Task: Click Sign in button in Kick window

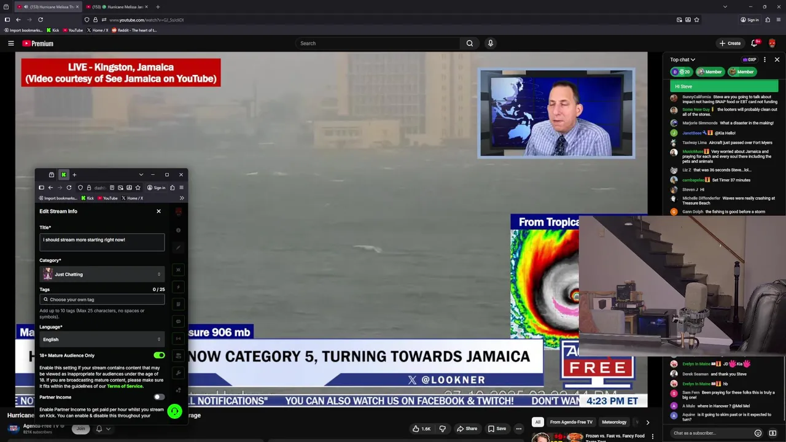Action: pos(156,188)
